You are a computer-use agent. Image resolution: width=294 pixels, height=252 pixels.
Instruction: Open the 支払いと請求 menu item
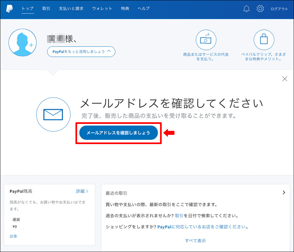(71, 8)
